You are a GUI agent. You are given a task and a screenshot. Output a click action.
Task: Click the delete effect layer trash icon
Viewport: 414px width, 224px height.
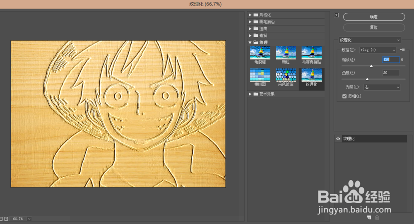tap(377, 217)
